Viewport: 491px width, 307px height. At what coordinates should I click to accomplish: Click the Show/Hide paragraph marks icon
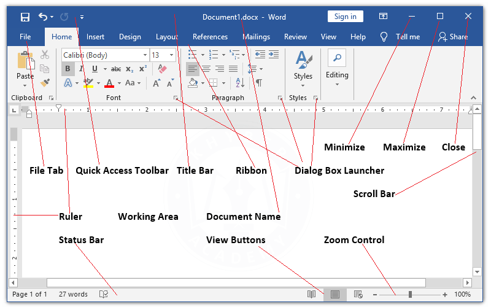258,83
